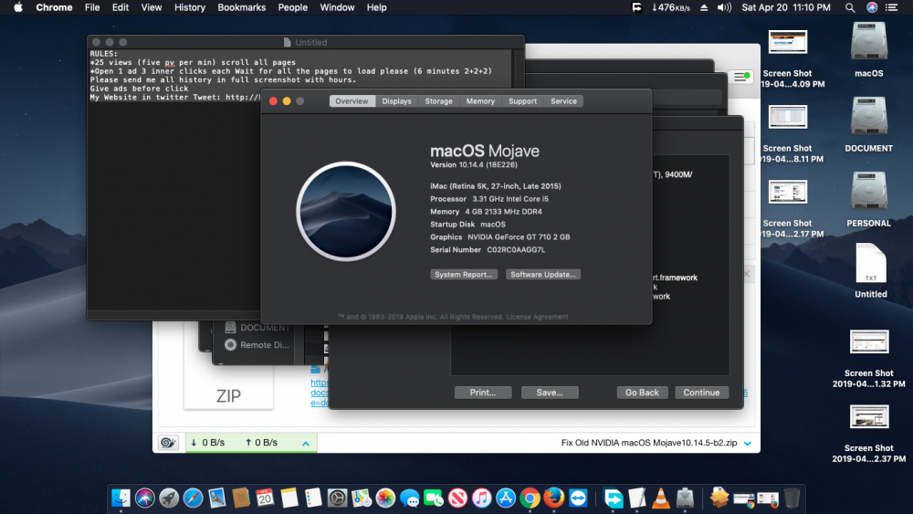Open FaceTime app in dock
Screen dimensions: 913x514
coord(433,498)
